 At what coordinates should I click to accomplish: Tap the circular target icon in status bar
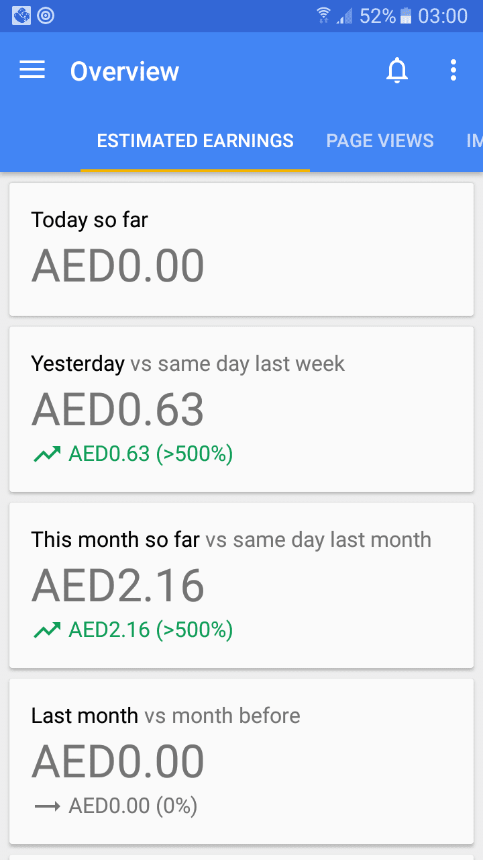coord(46,15)
